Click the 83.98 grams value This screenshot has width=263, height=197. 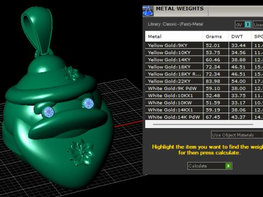coord(213,82)
